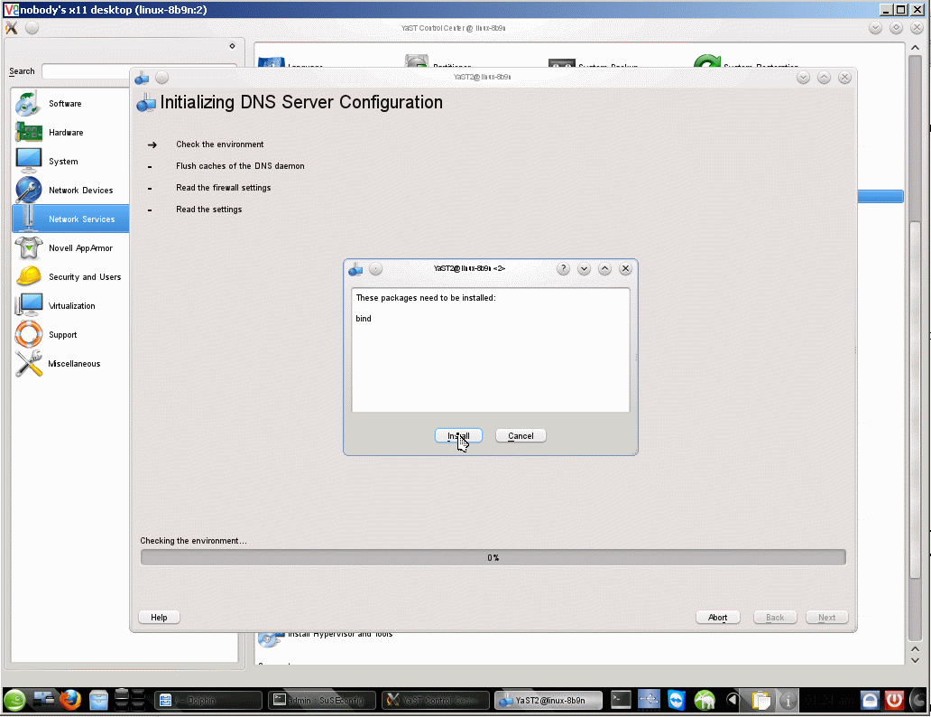
Task: Click the green KDE tray icon
Action: coord(705,701)
